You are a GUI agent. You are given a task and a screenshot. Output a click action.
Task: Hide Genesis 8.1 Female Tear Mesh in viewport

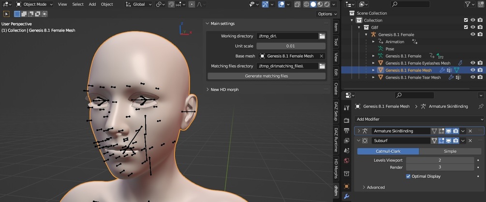pyautogui.click(x=473, y=77)
